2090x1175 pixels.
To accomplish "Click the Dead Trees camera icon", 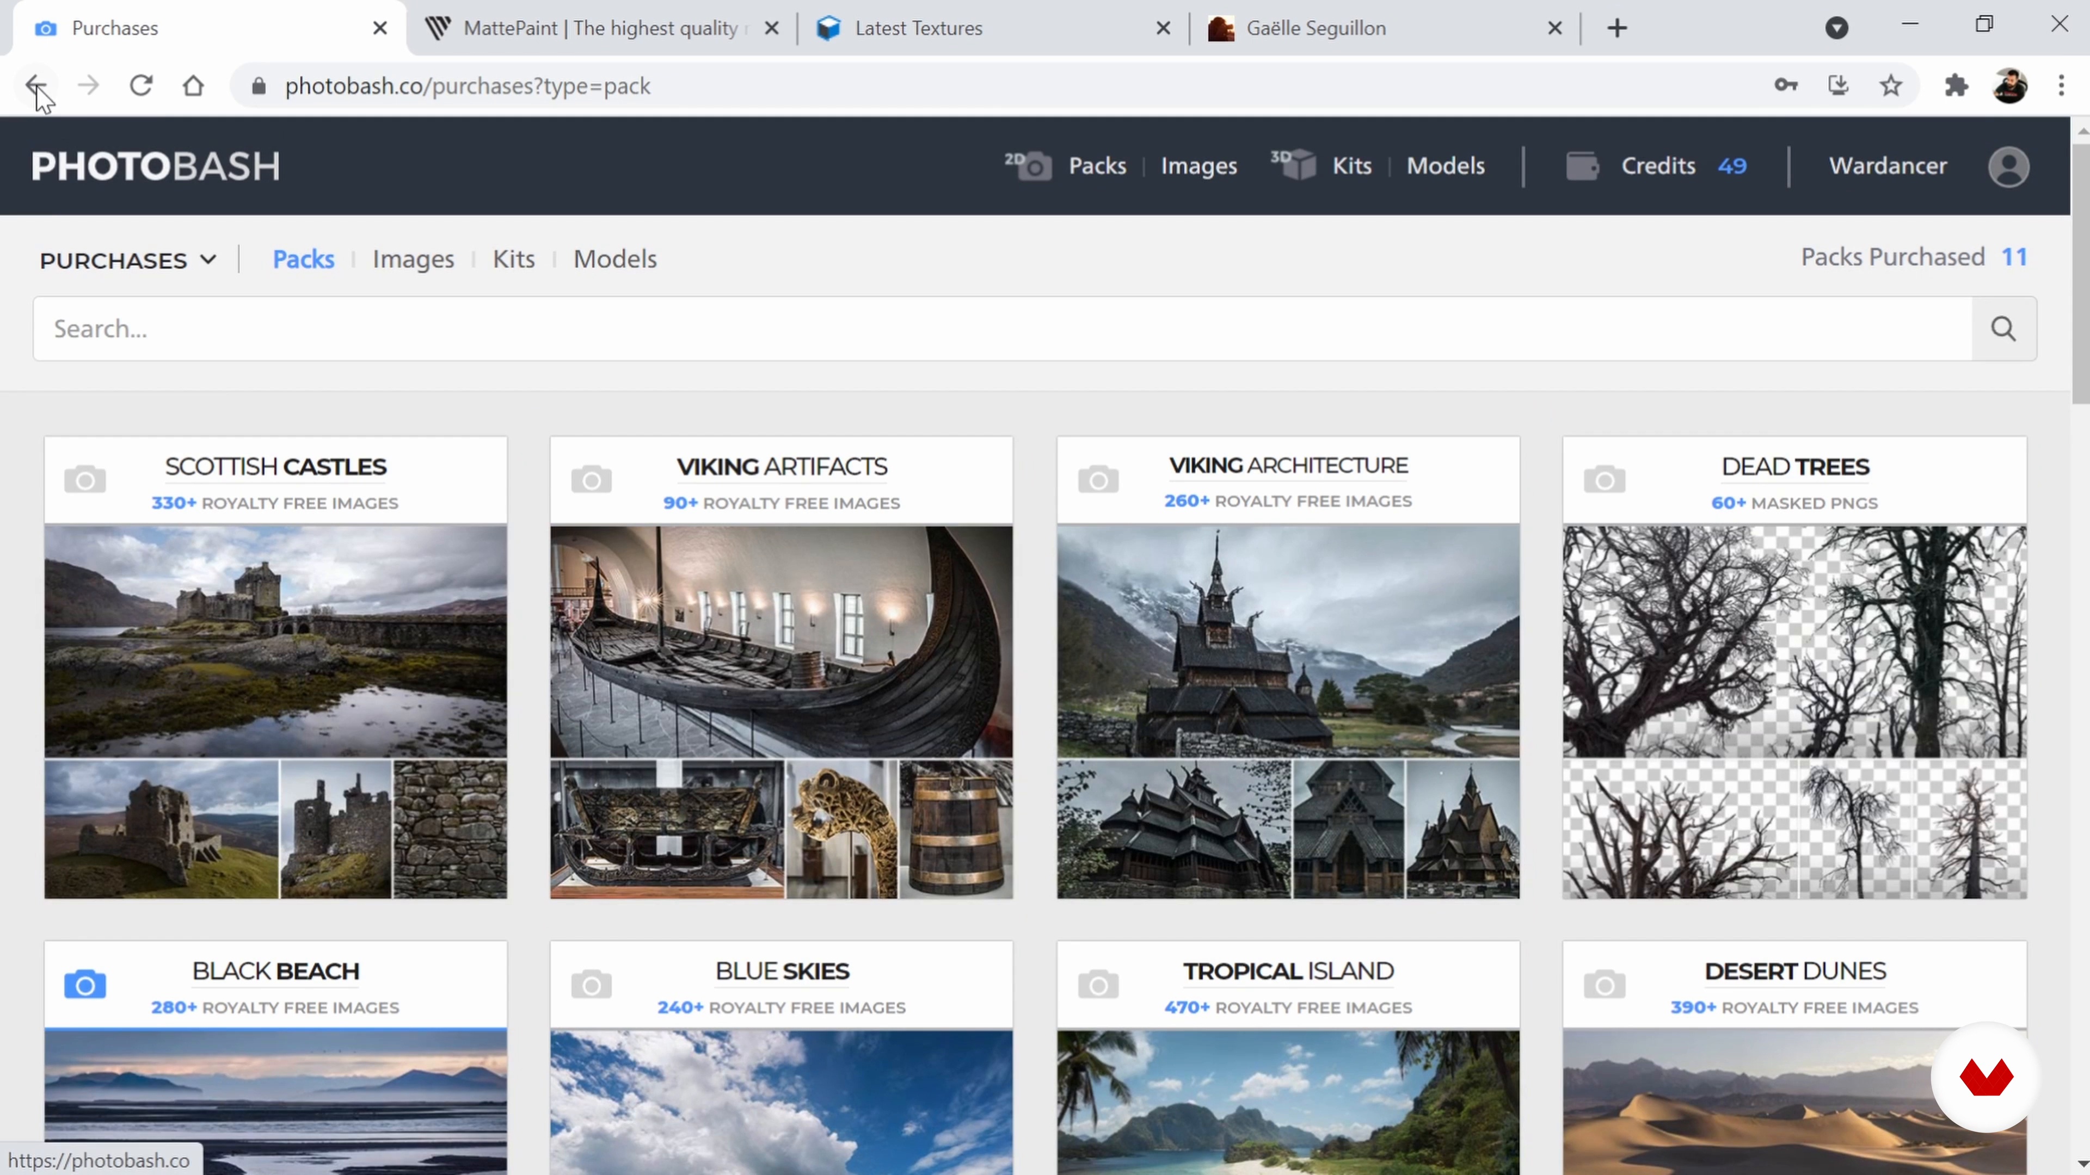I will coord(1604,480).
